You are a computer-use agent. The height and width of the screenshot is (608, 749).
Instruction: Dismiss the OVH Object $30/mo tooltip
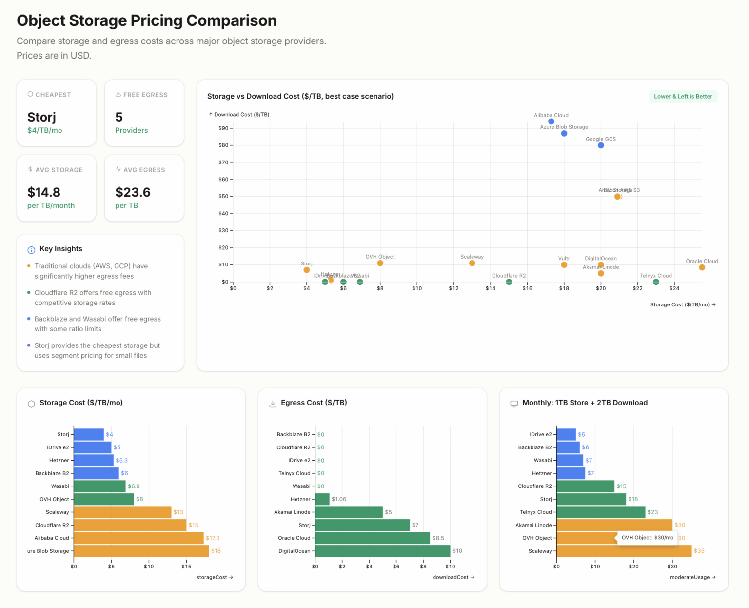tap(647, 537)
